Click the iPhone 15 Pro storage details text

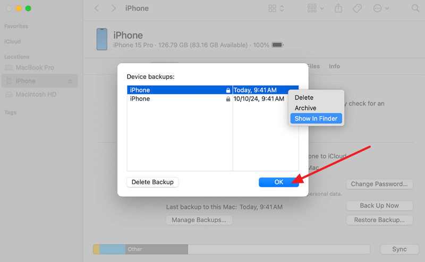(x=191, y=45)
